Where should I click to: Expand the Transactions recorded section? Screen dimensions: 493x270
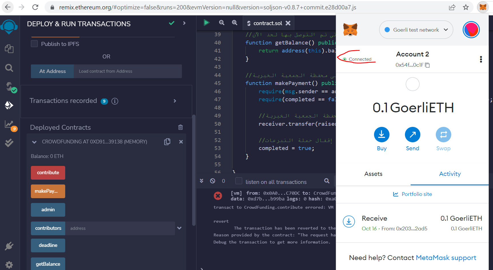point(175,101)
